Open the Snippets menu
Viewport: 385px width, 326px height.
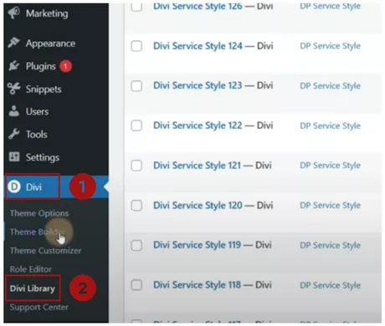(x=44, y=89)
